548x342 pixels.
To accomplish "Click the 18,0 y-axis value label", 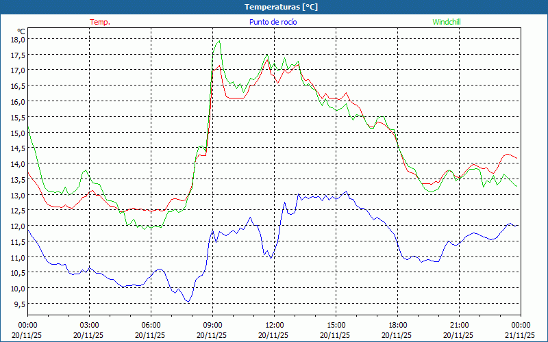I will point(17,39).
